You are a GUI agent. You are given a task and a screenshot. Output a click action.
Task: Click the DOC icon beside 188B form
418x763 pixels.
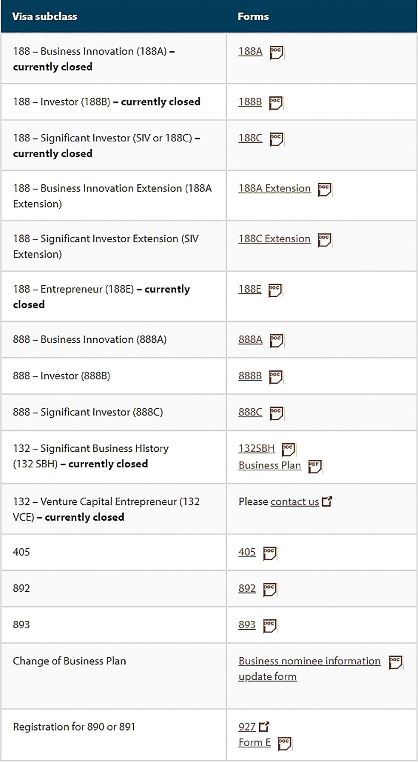pos(276,103)
